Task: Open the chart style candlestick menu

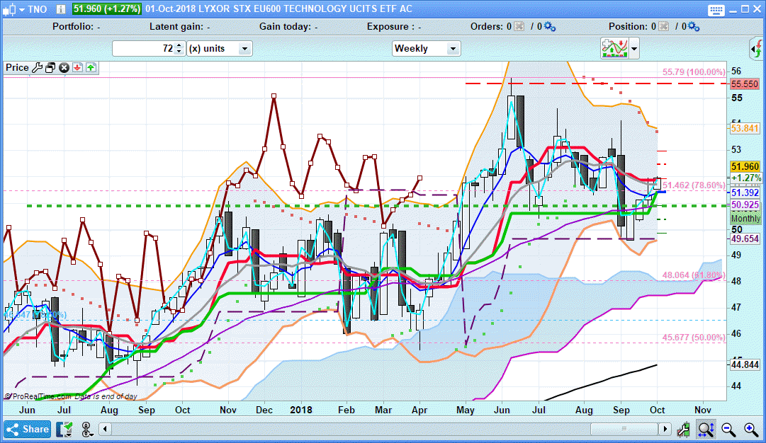Action: point(11,8)
